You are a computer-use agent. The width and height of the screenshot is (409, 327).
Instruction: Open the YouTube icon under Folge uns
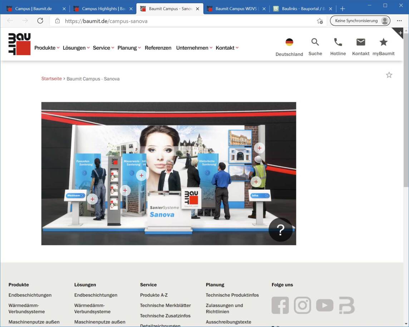click(325, 305)
